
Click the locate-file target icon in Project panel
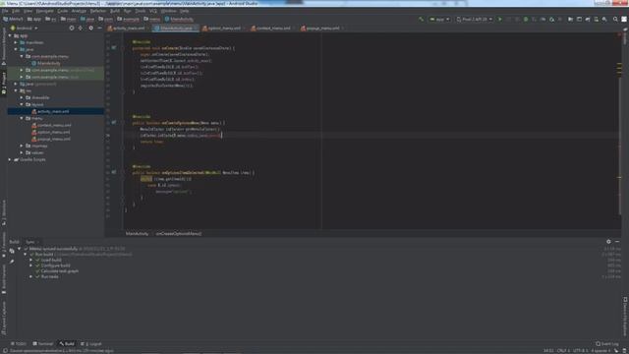coord(72,29)
